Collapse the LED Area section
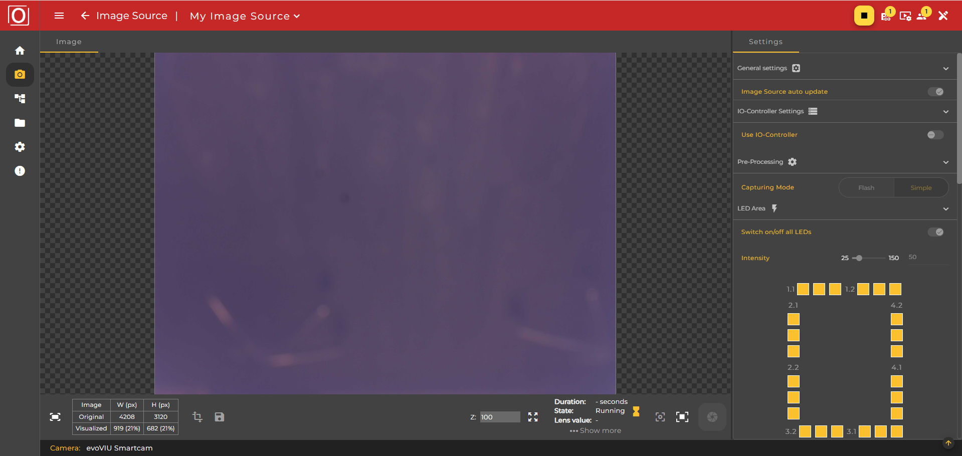962x456 pixels. [946, 209]
